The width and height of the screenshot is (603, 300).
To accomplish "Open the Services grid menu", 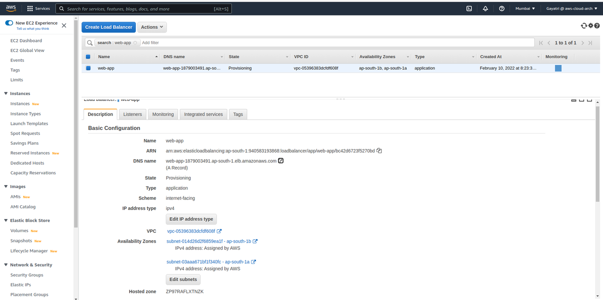I will (x=39, y=8).
